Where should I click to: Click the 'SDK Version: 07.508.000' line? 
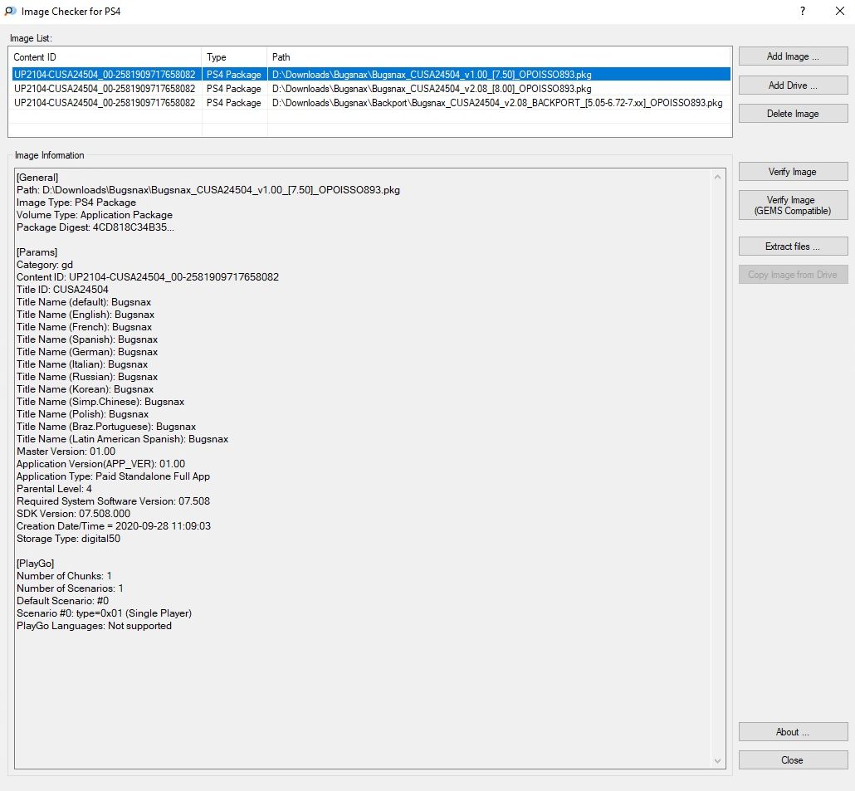tap(74, 514)
